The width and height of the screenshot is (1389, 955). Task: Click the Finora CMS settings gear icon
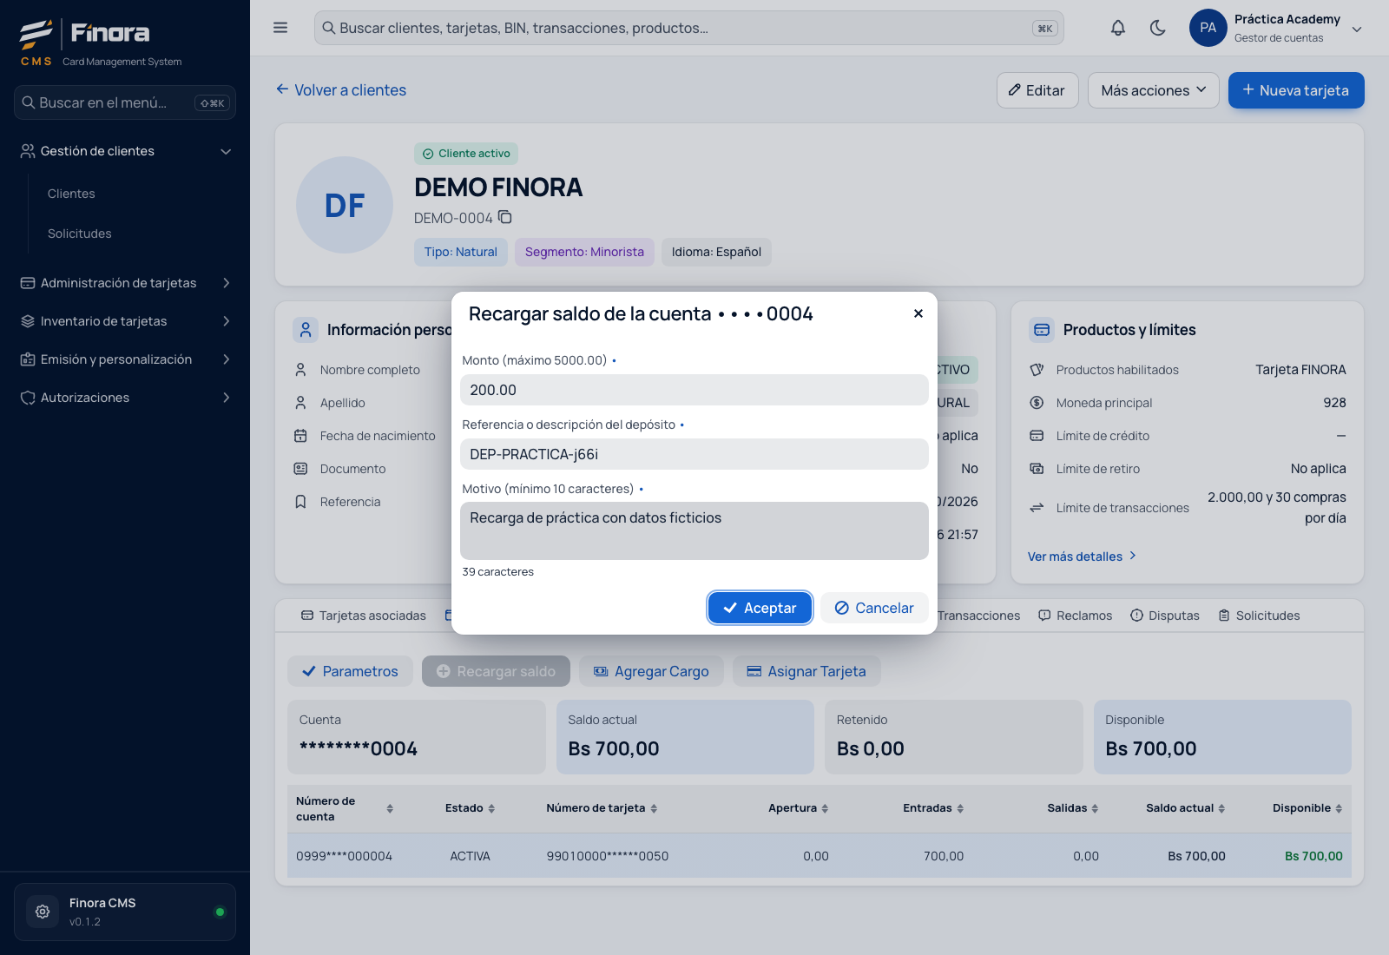43,912
